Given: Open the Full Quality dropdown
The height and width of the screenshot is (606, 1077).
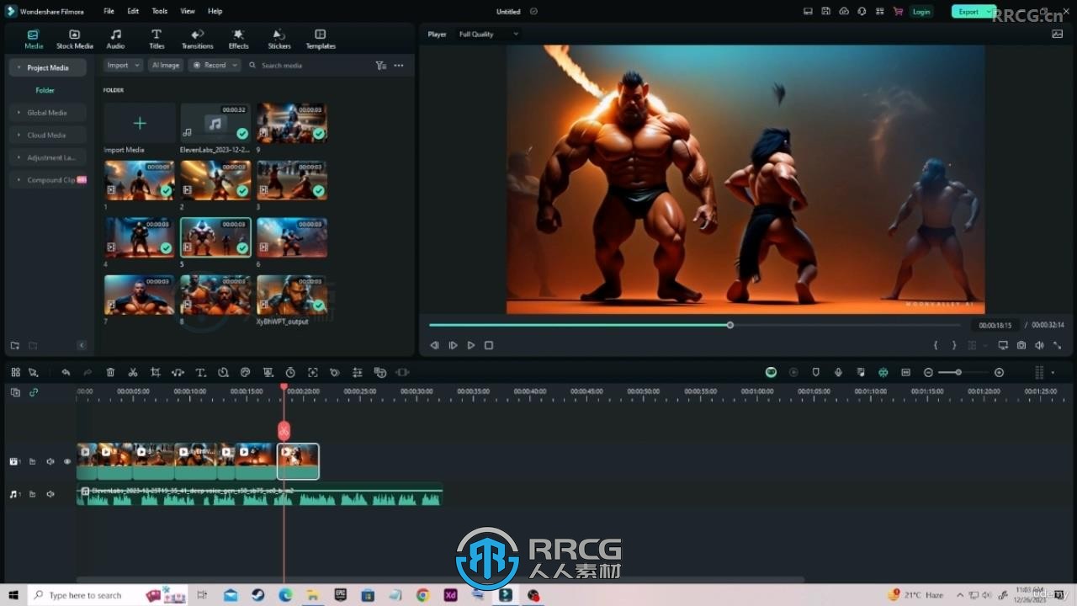Looking at the screenshot, I should [488, 35].
